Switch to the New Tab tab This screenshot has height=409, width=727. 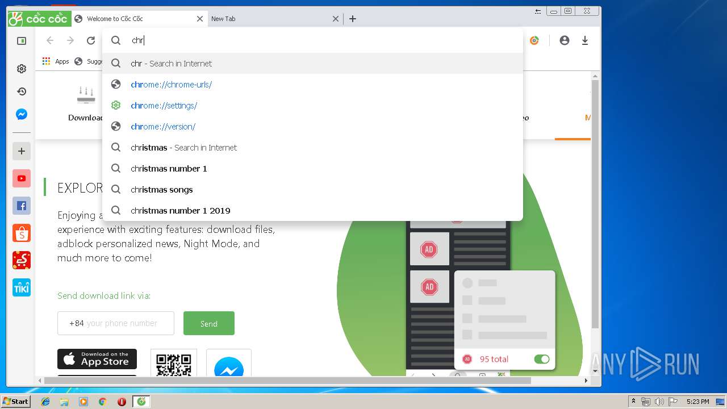click(x=275, y=19)
